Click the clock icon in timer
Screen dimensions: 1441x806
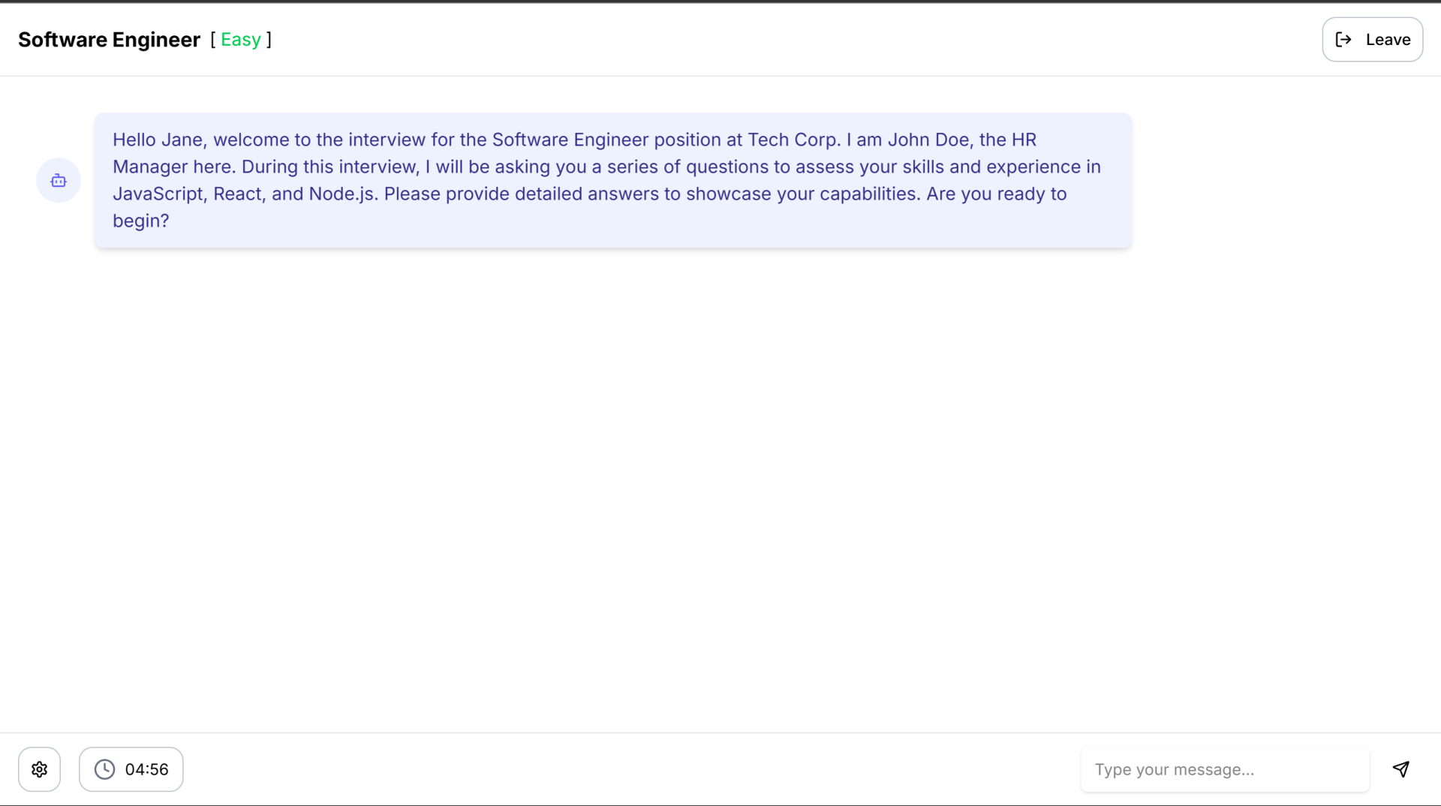pos(104,769)
